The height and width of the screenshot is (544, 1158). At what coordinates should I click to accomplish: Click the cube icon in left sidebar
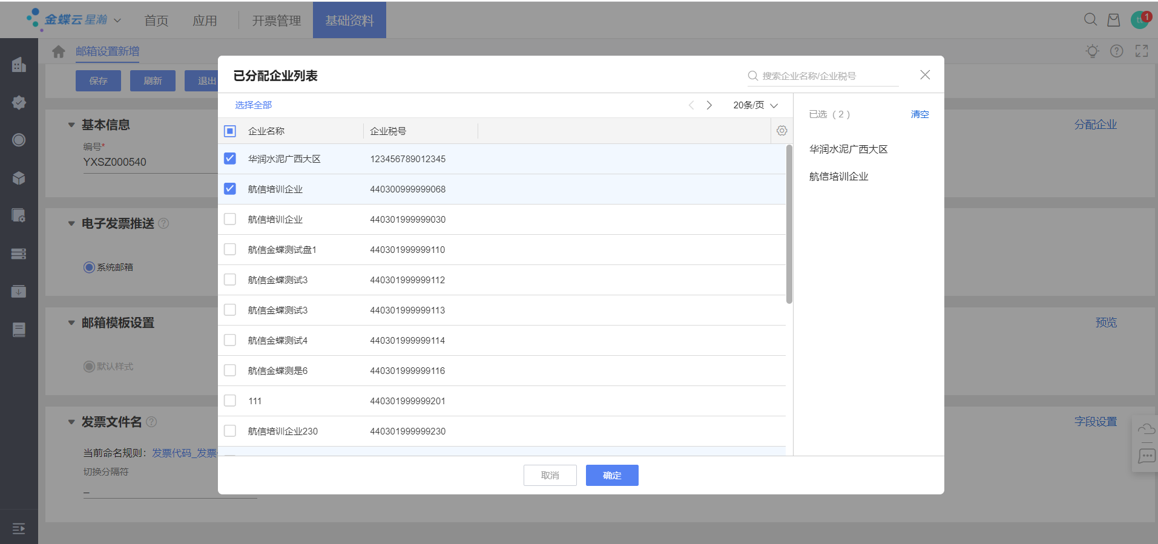(x=19, y=178)
